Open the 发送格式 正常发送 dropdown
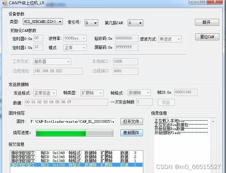226x173 pixels. (45, 93)
